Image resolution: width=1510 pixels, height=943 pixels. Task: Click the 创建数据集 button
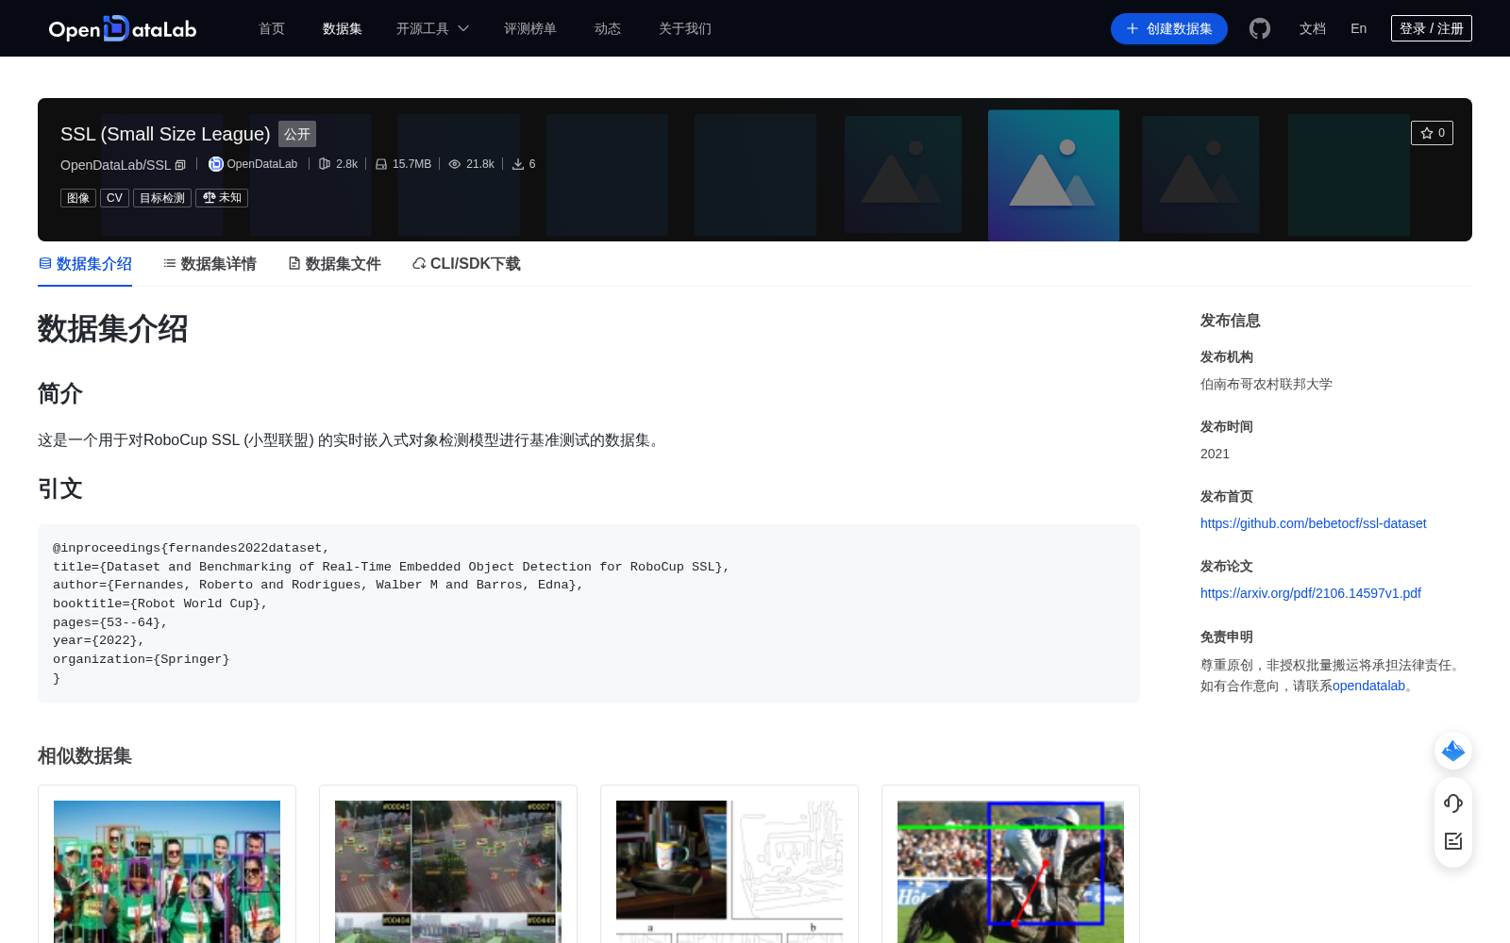[x=1169, y=28]
